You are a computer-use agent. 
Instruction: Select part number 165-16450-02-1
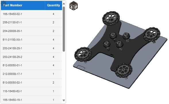tap(12, 14)
